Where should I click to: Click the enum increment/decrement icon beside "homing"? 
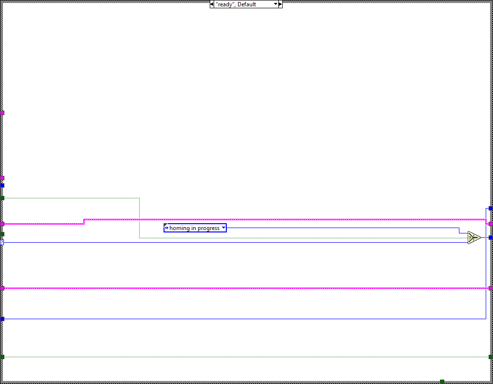(167, 228)
